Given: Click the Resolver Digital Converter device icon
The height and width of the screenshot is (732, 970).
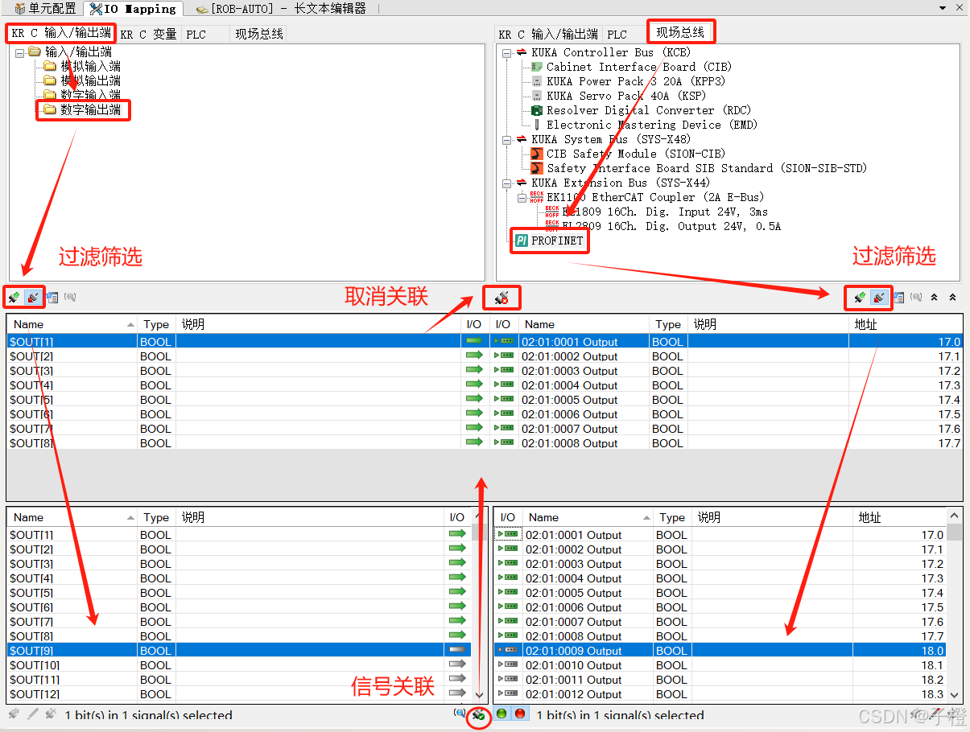Looking at the screenshot, I should [537, 110].
